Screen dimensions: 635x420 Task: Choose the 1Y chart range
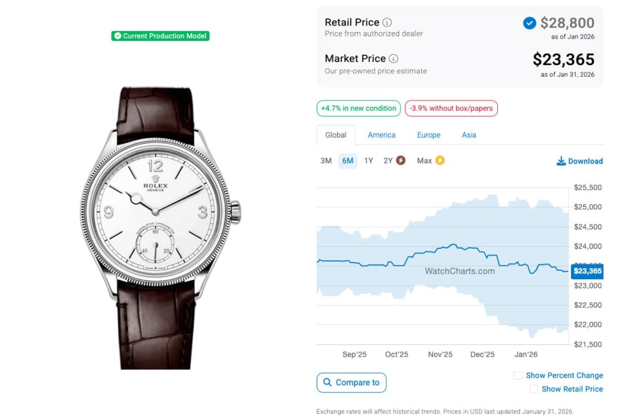pos(368,161)
